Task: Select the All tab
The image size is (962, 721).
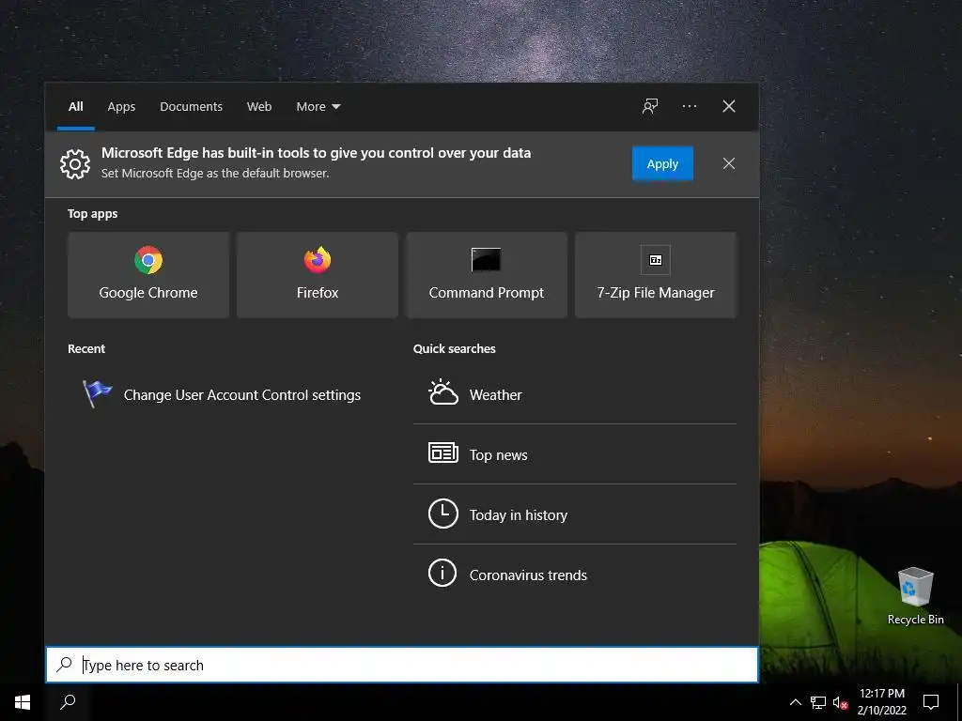Action: click(75, 107)
